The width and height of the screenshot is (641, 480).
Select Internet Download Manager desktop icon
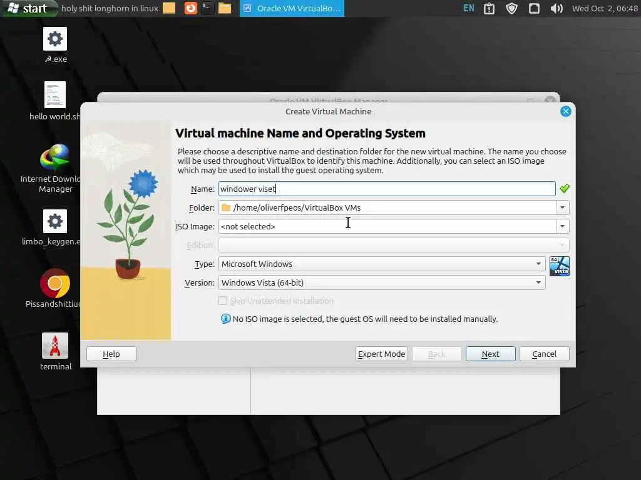(x=55, y=168)
